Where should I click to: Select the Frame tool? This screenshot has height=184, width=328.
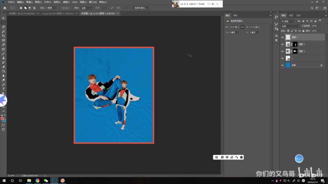(3, 40)
